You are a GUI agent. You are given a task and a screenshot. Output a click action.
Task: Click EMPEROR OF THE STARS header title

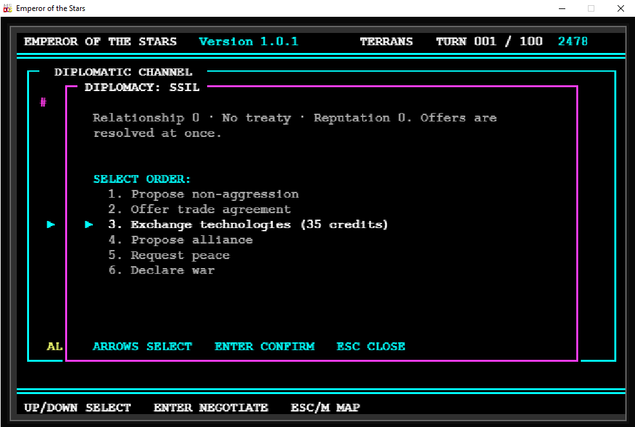tap(101, 41)
